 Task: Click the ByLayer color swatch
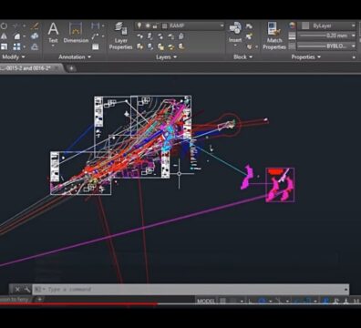[x=305, y=26]
